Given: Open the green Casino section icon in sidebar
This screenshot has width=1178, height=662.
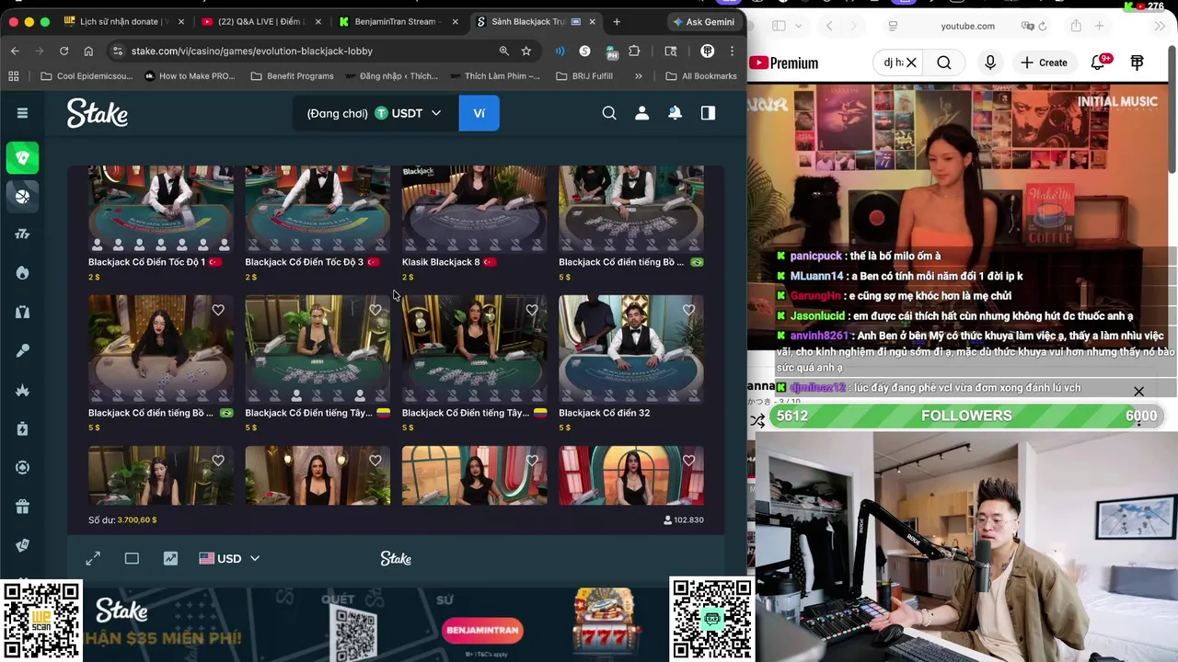Looking at the screenshot, I should 23,157.
